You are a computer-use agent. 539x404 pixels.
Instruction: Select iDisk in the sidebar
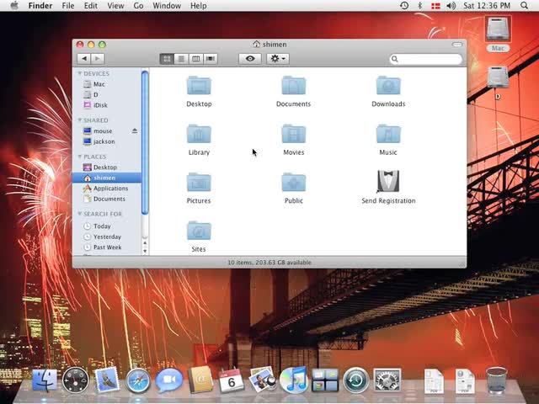point(107,105)
